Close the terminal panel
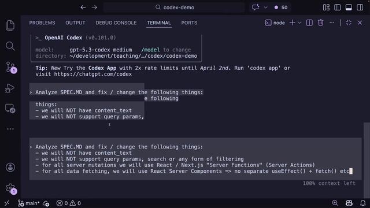This screenshot has height=208, width=370. [x=360, y=23]
